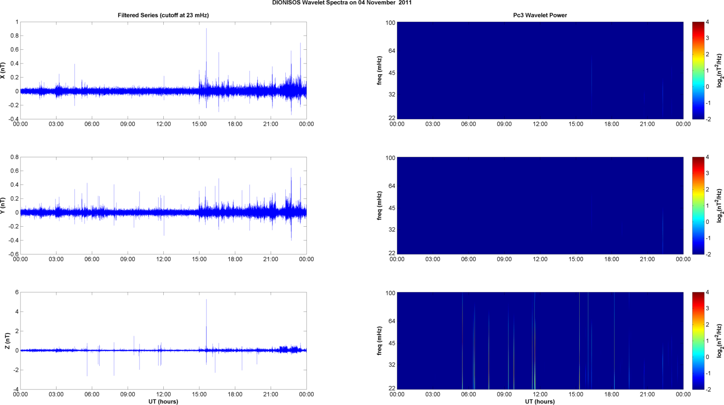Click 'UT (hours)' label under Z wavelet spectrum
The height and width of the screenshot is (405, 724).
tap(540, 401)
